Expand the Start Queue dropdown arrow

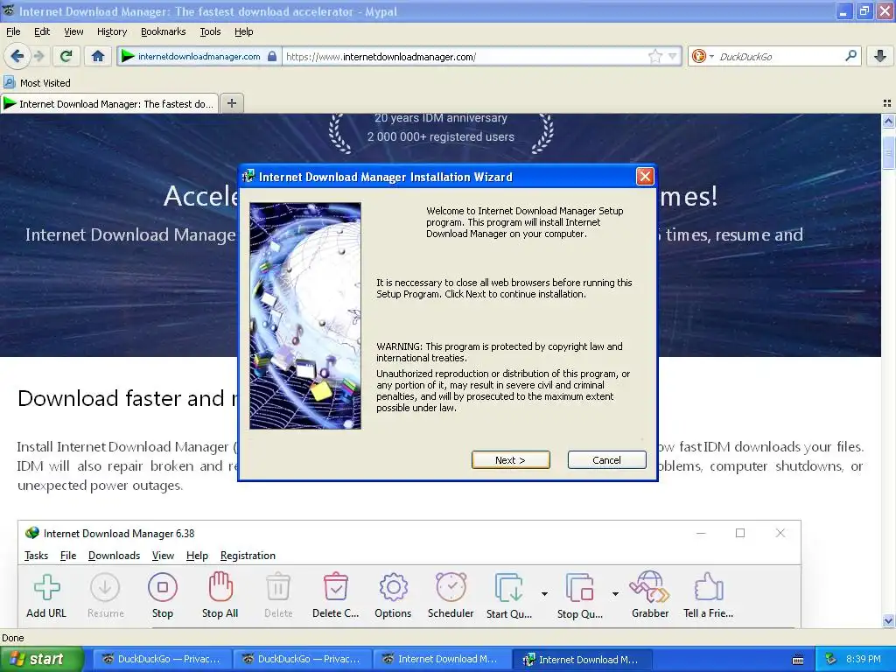(x=544, y=594)
